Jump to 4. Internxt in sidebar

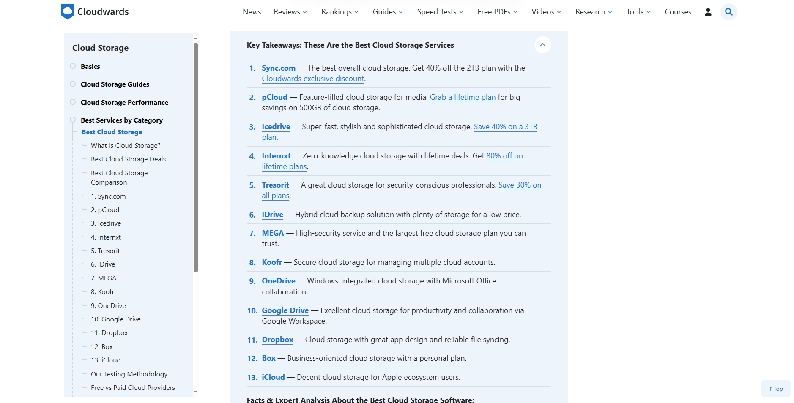coord(106,237)
